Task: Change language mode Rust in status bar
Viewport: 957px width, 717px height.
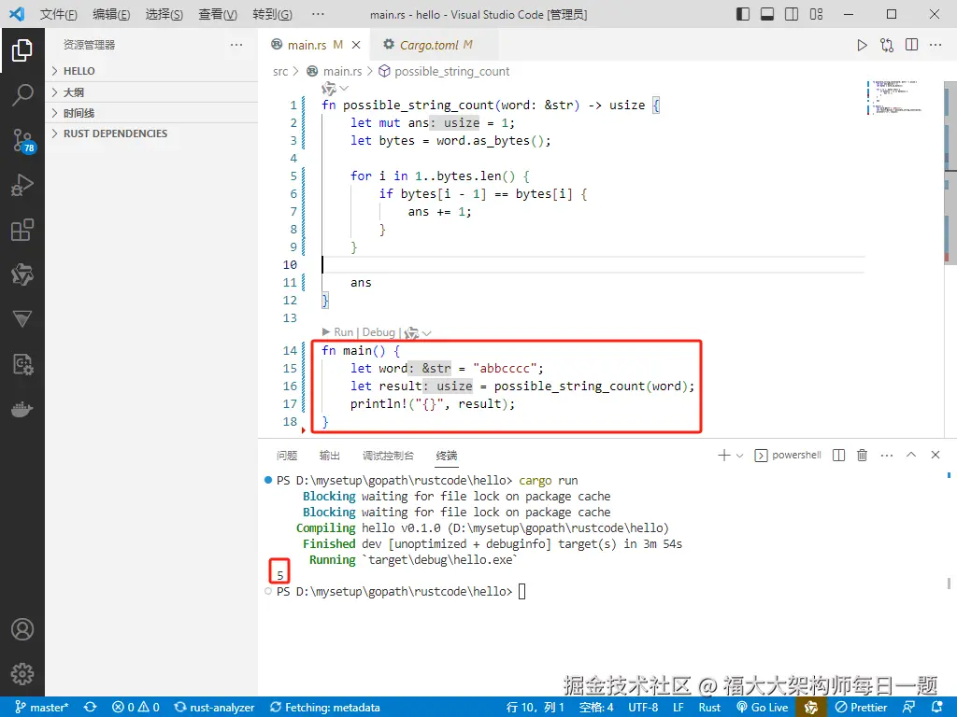Action: (710, 708)
